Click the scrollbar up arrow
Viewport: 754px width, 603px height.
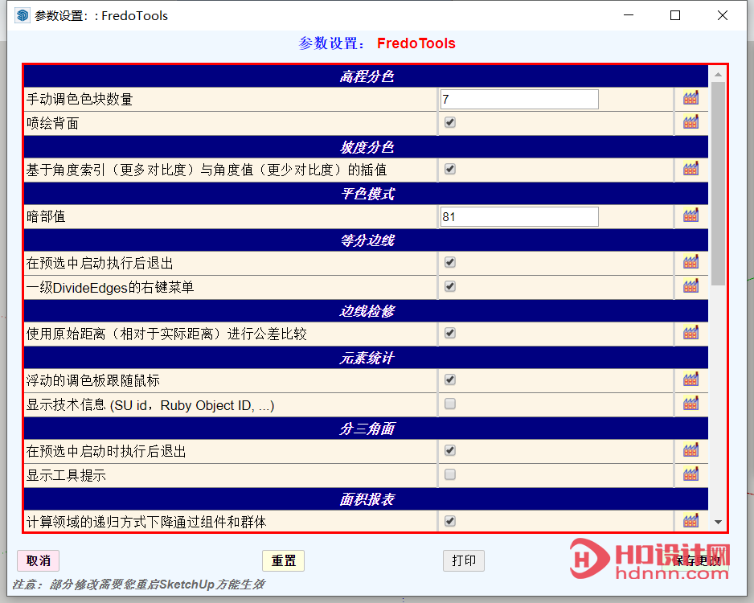[x=718, y=75]
